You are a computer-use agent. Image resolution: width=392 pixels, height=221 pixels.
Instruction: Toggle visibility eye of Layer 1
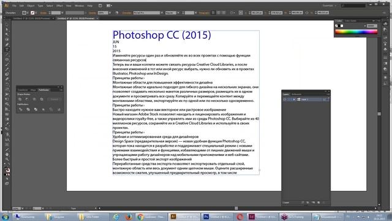click(x=285, y=99)
